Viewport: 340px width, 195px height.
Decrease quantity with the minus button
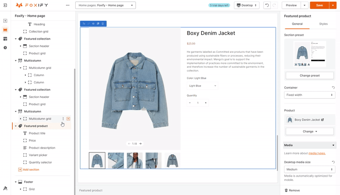[x=190, y=103]
